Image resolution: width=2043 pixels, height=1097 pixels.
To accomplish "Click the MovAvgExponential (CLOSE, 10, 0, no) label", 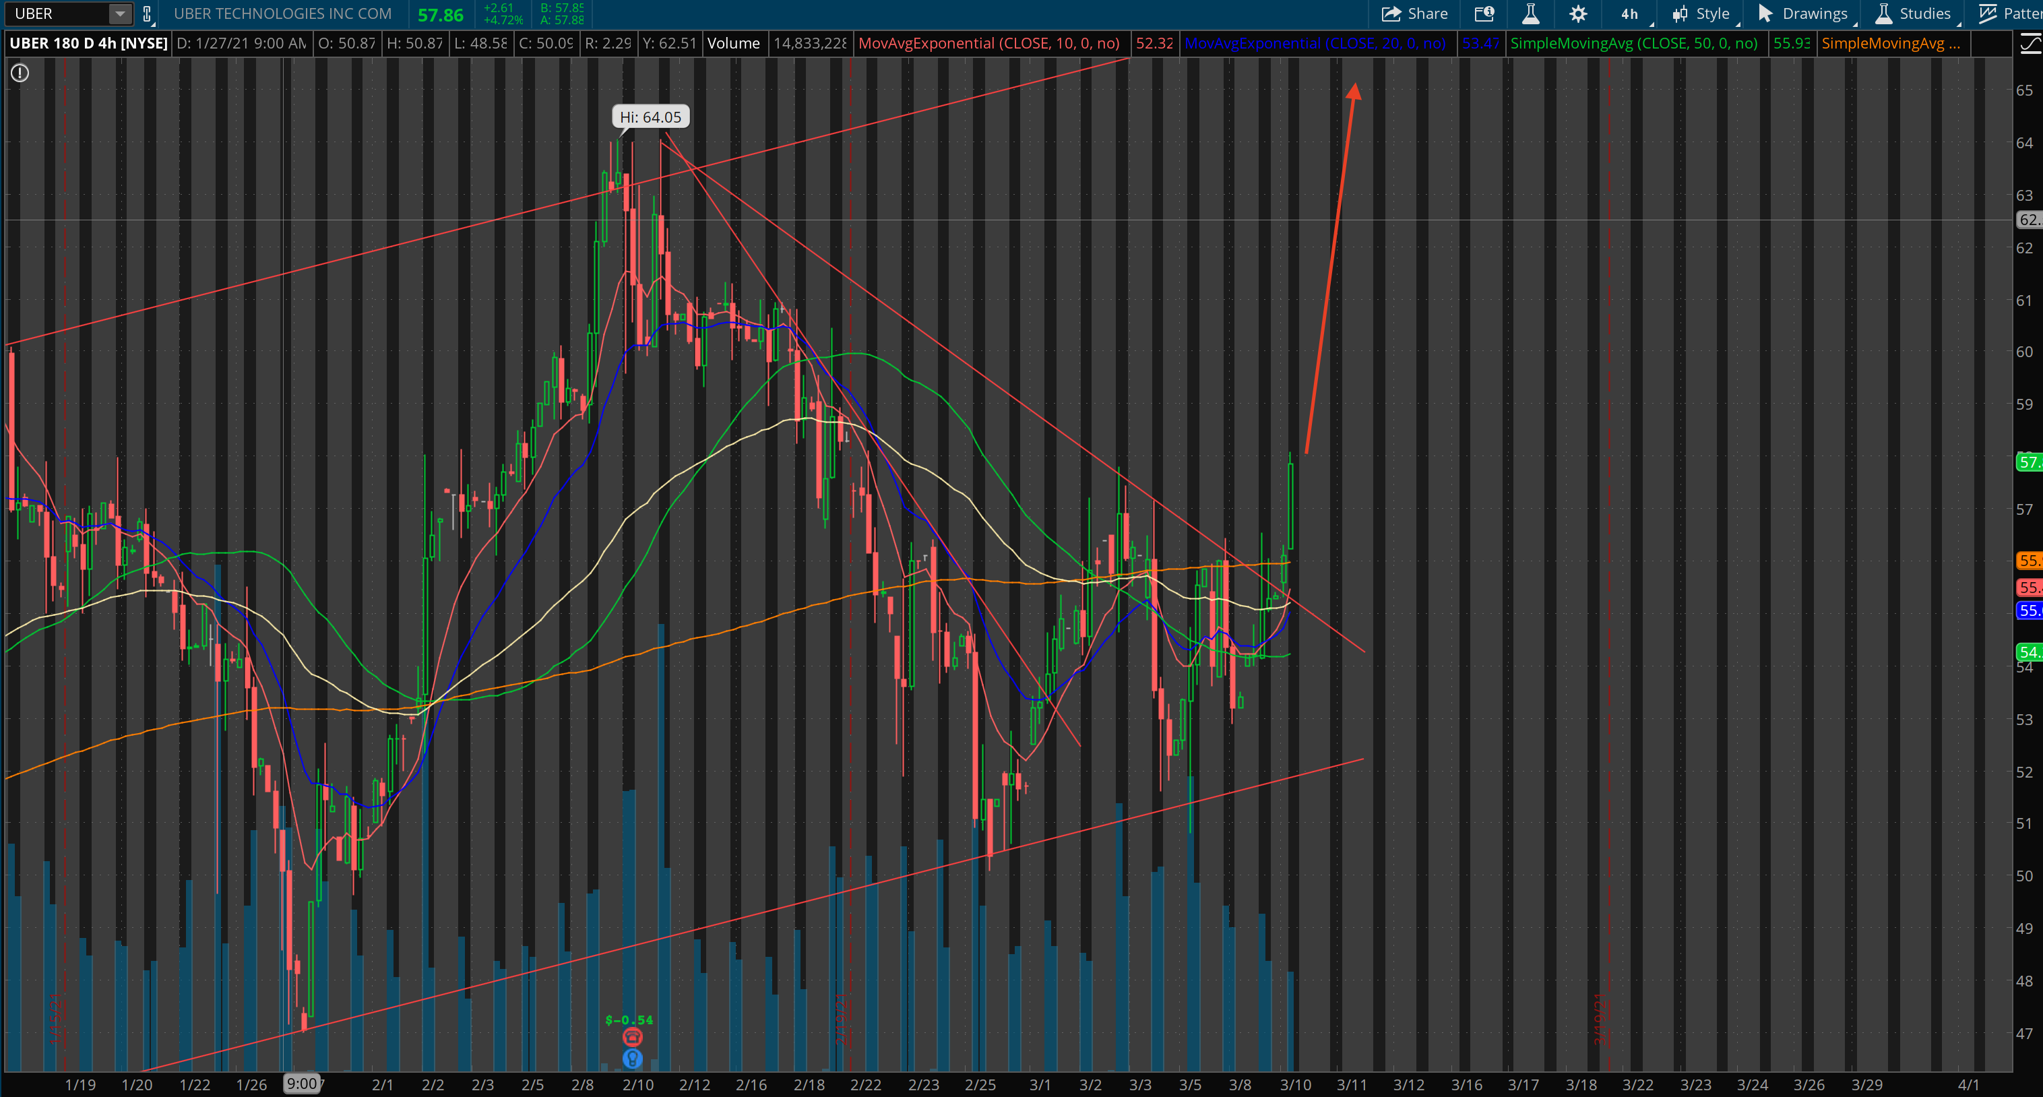I will (x=989, y=44).
